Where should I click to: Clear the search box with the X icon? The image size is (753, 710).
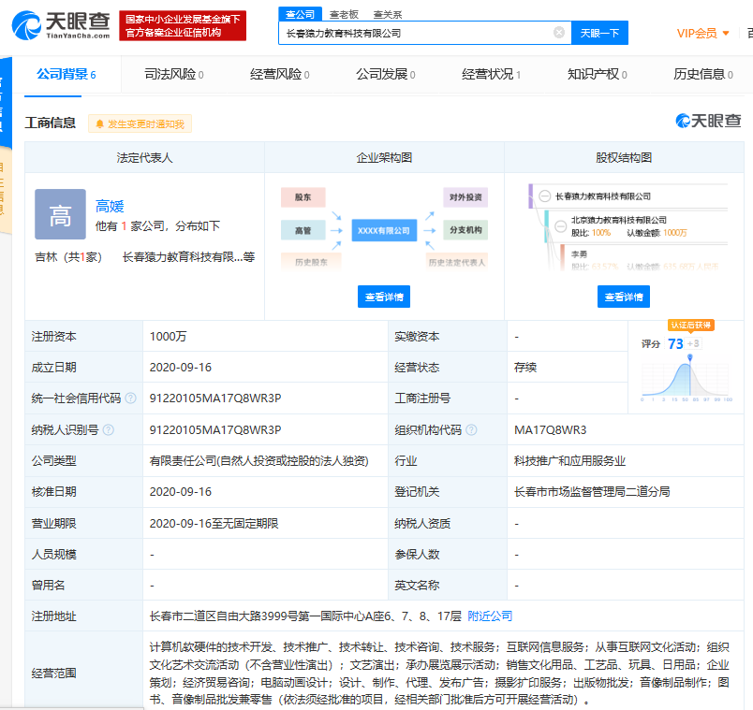click(559, 33)
